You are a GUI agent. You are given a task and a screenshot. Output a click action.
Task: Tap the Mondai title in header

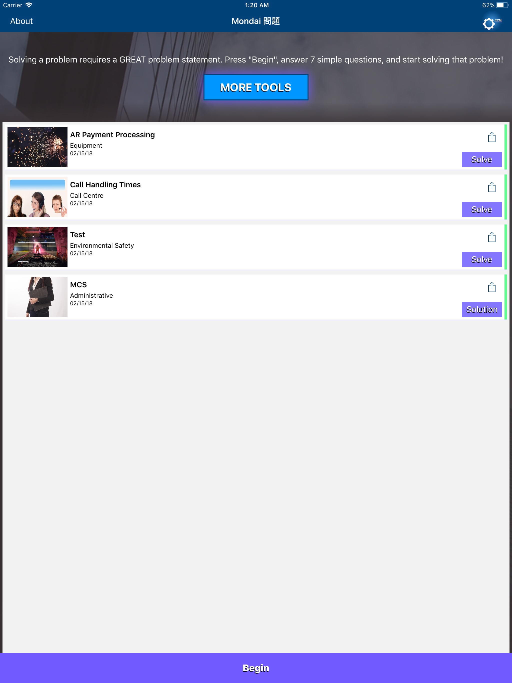pyautogui.click(x=256, y=21)
